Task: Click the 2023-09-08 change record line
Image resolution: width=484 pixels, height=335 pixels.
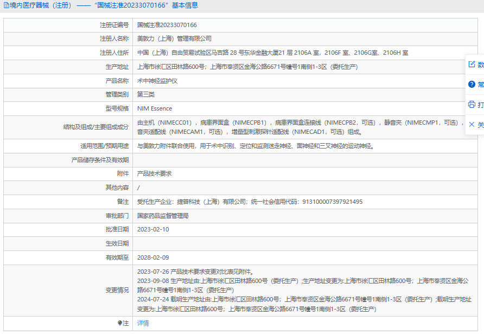Action: tap(303, 286)
